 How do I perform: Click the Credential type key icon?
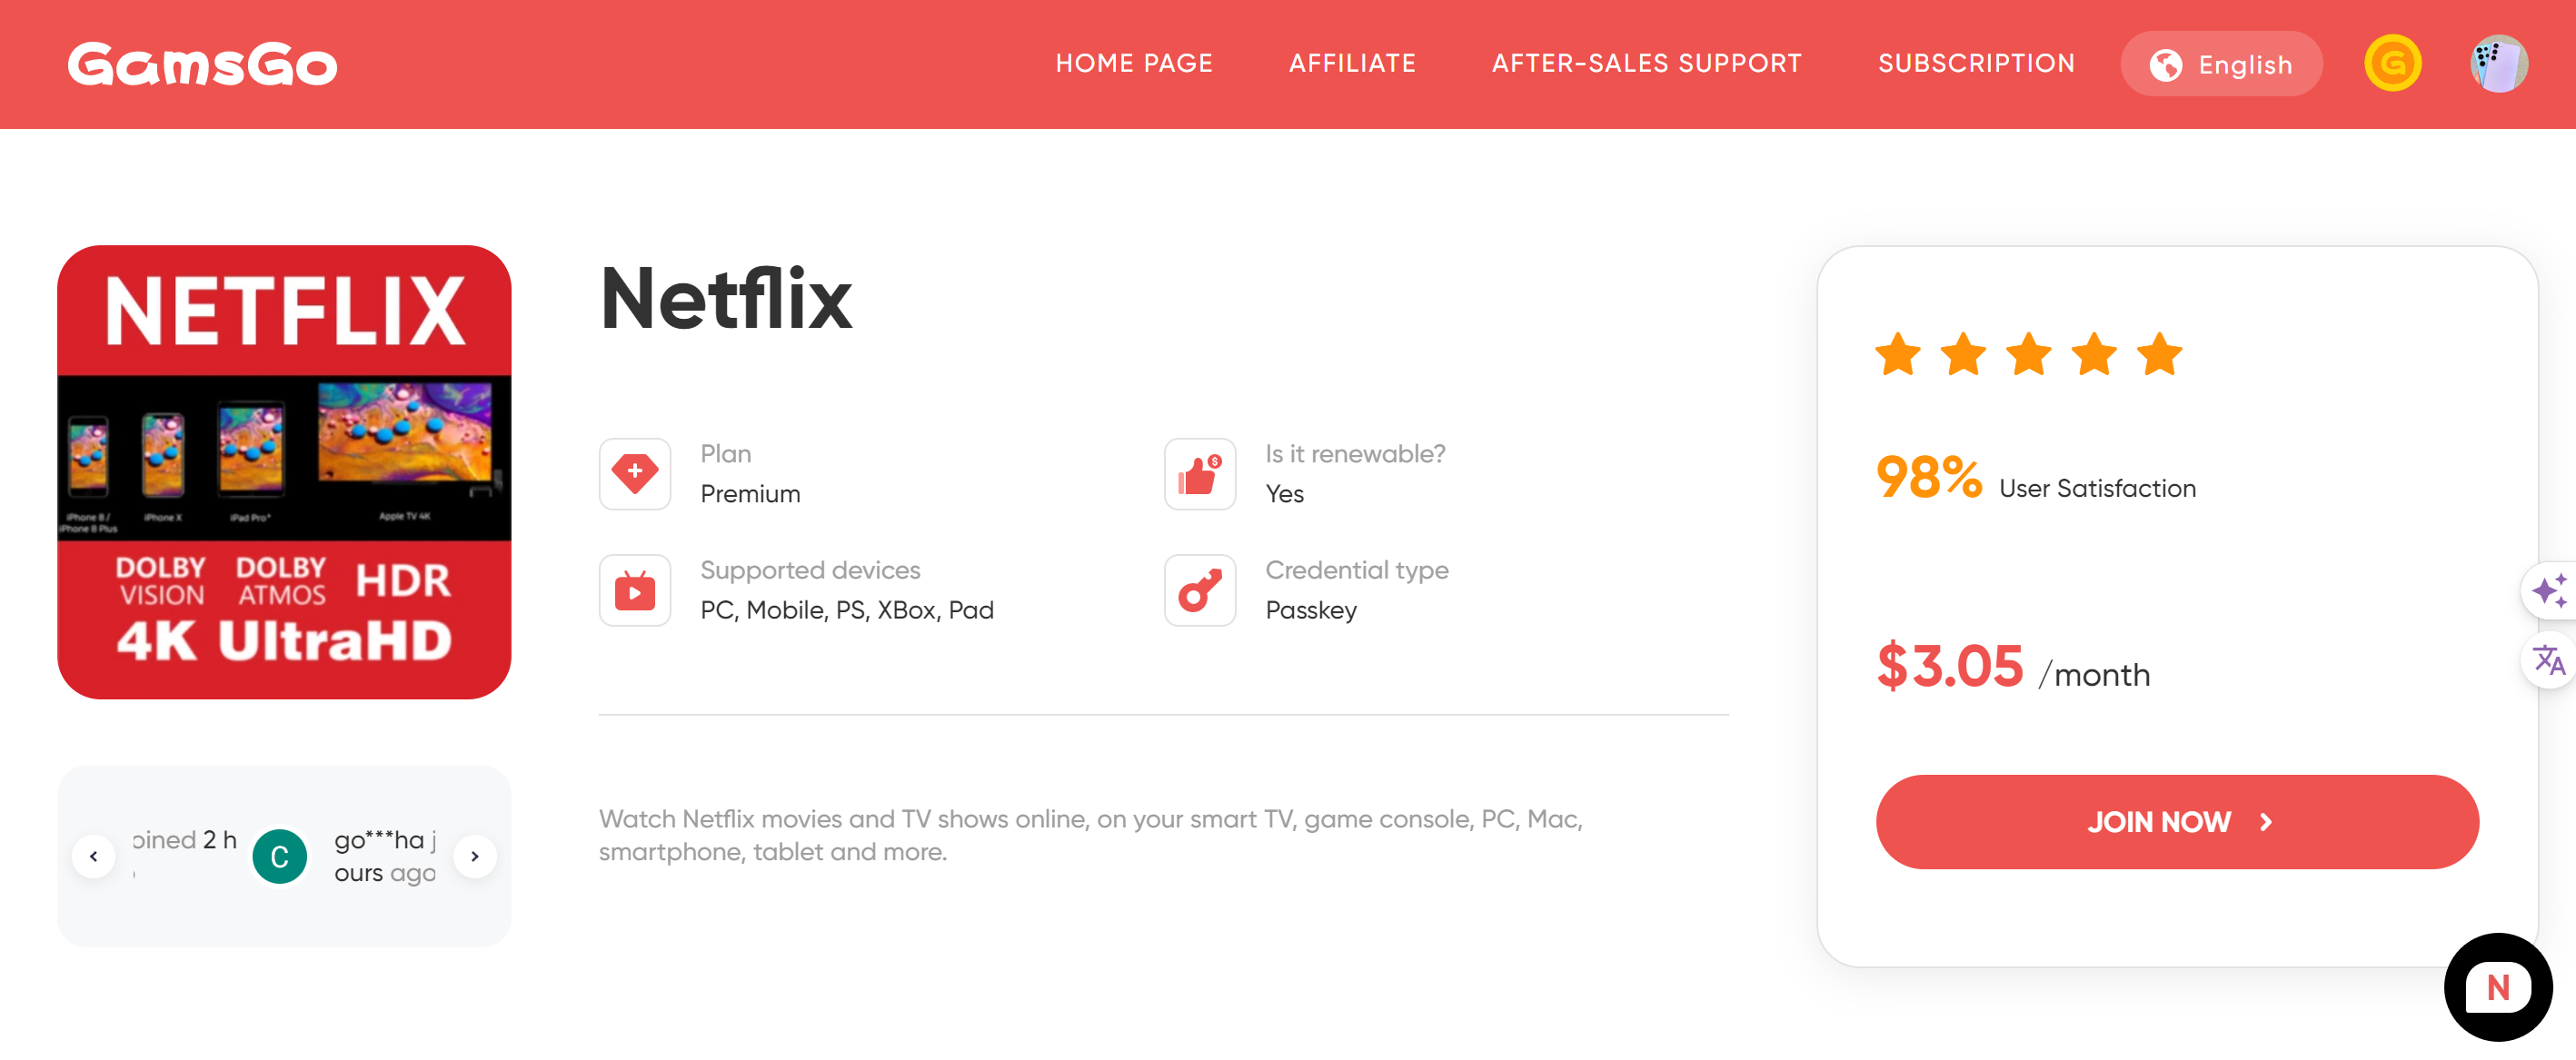[x=1199, y=590]
